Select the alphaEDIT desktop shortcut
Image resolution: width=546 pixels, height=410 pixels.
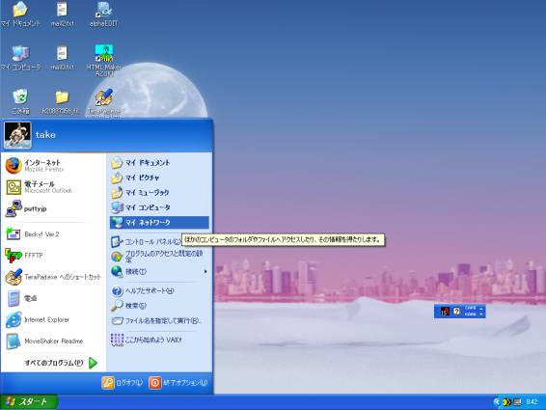click(x=103, y=14)
